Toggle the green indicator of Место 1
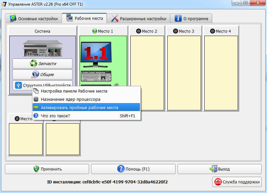Viewport: 267px width, 193px height. [95, 31]
